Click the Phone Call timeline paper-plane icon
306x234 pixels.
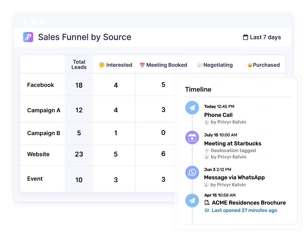pos(192,108)
